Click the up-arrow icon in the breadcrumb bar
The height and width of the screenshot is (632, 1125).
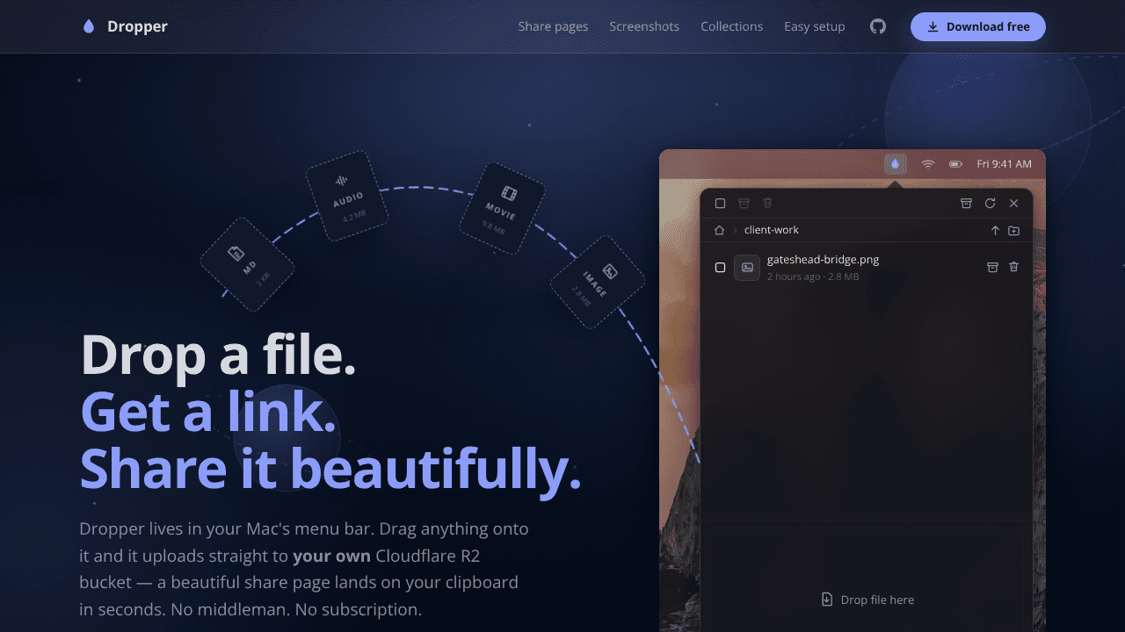click(995, 230)
